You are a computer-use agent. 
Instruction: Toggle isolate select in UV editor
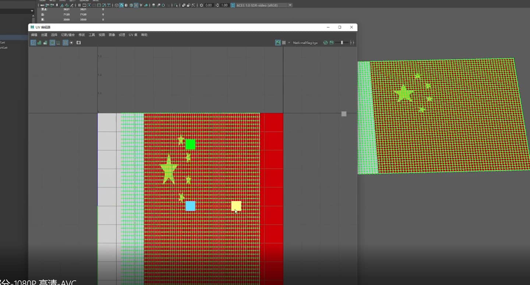tap(71, 43)
